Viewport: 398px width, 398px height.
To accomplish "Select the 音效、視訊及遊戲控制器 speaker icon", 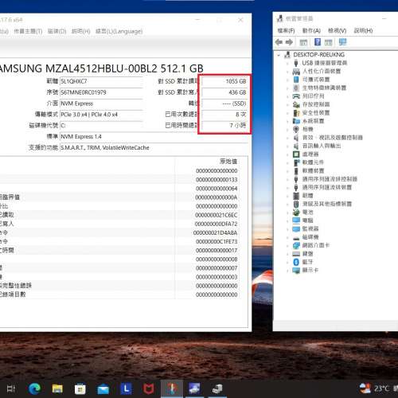I will (x=296, y=138).
